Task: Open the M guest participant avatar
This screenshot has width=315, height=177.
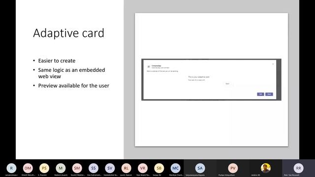Action: click(x=61, y=168)
